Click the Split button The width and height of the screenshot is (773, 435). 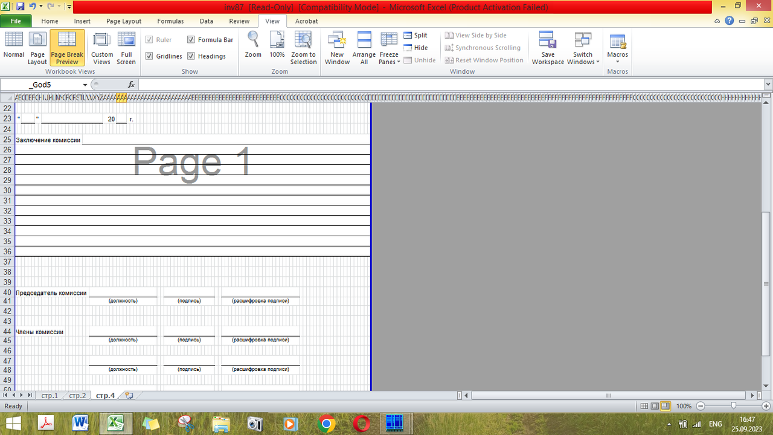tap(415, 35)
